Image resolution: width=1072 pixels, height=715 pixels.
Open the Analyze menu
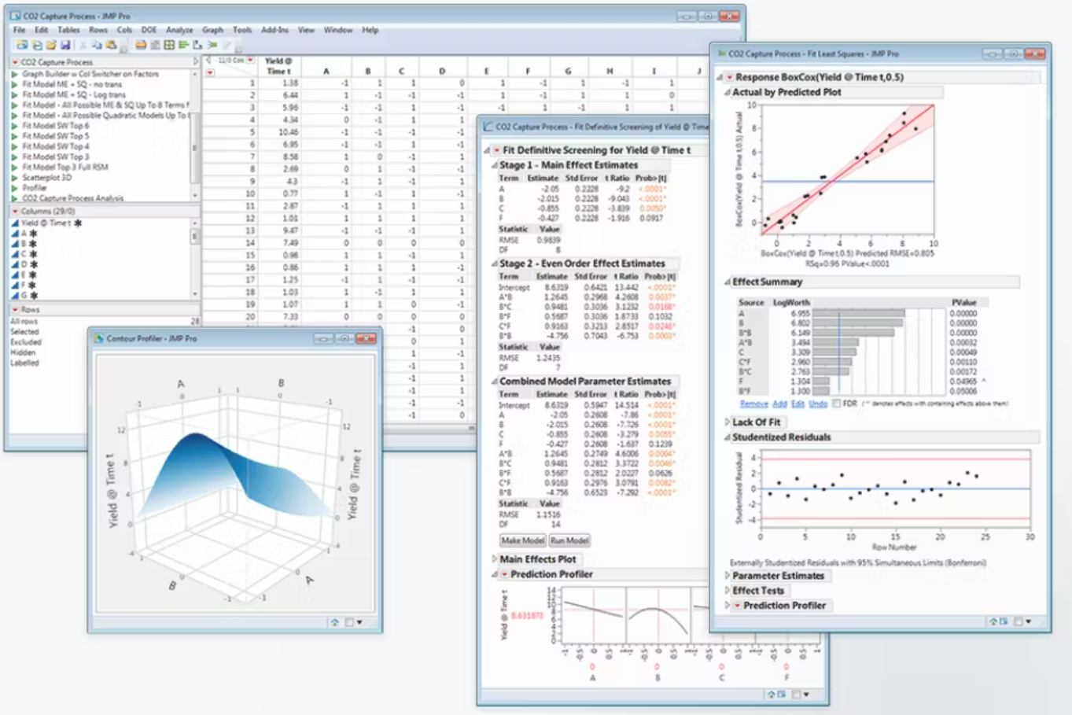179,30
